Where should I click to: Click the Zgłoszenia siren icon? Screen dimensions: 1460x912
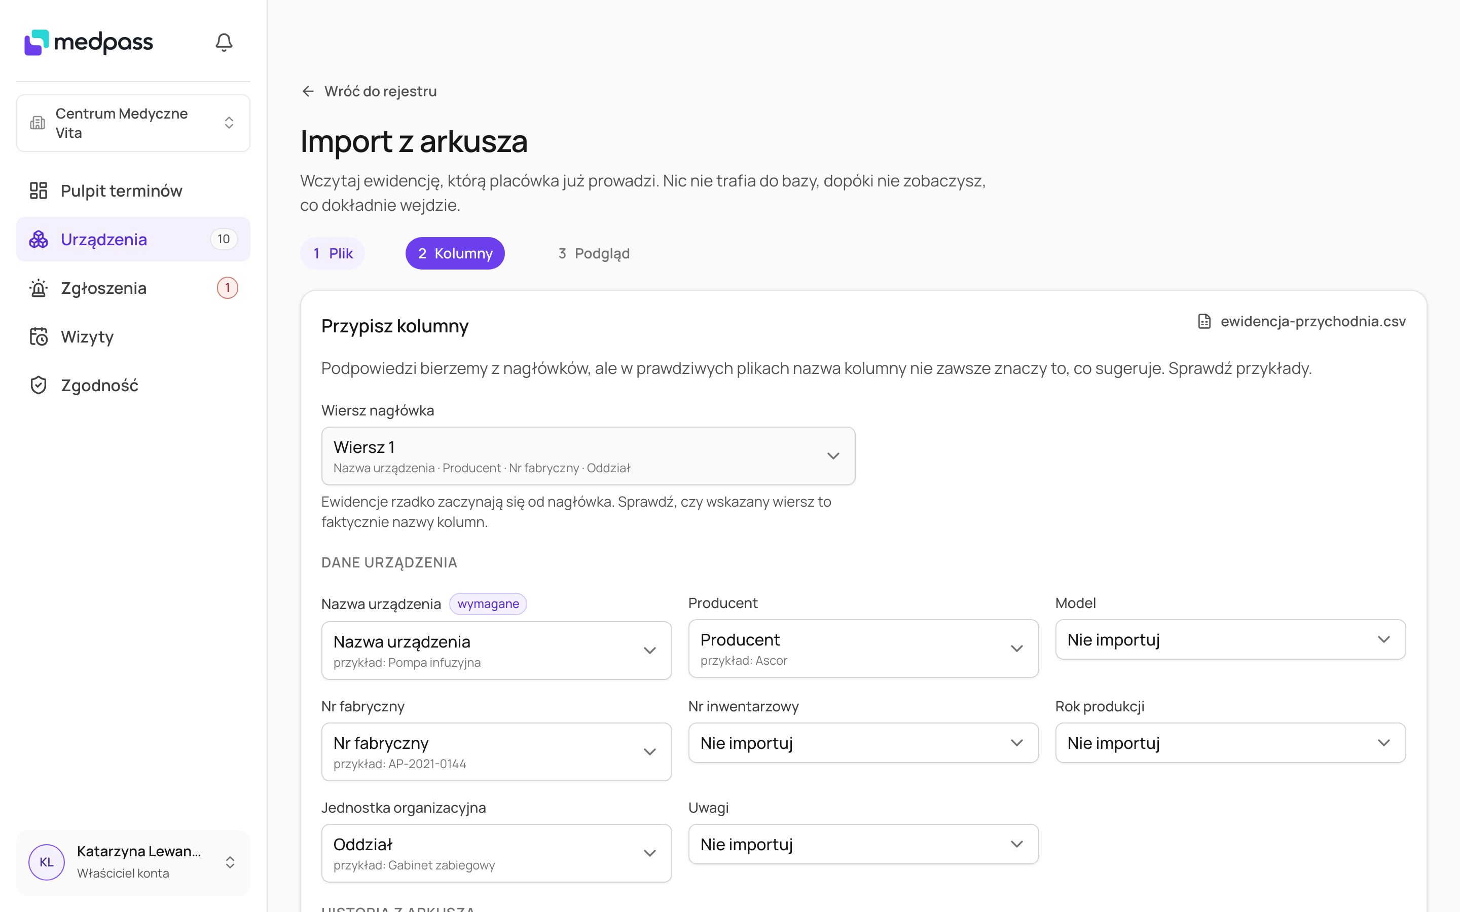39,288
